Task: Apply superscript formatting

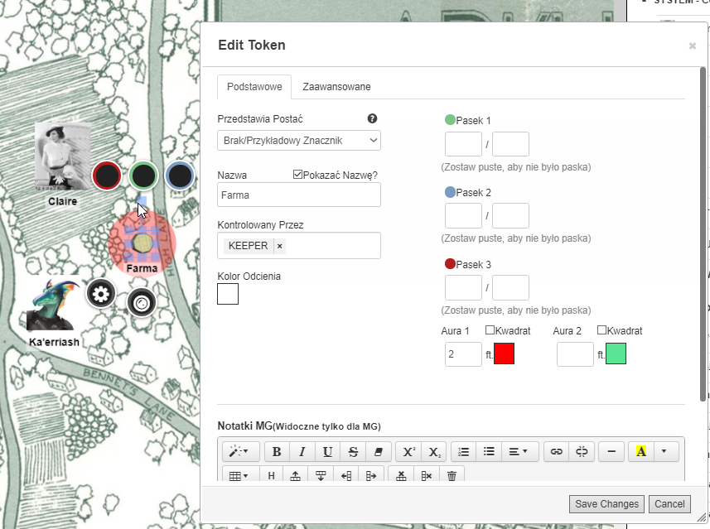Action: pos(408,452)
